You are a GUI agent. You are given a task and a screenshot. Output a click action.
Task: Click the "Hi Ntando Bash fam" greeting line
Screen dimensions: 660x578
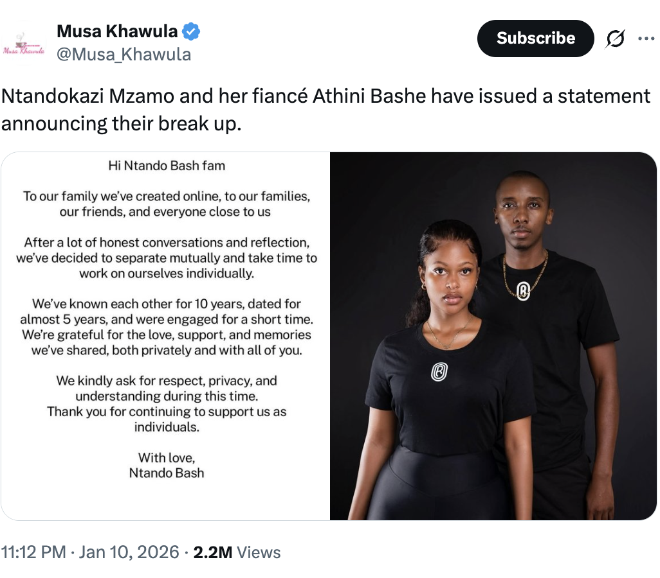[x=167, y=166]
